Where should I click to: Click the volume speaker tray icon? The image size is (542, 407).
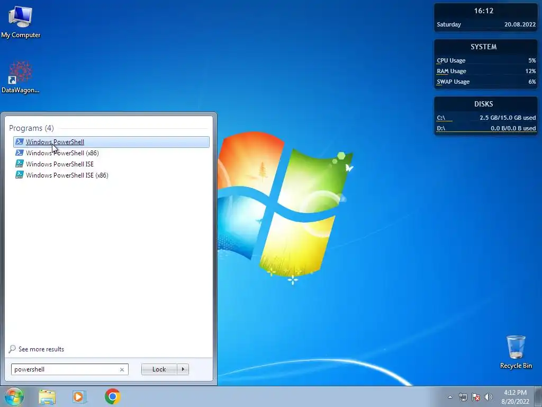[489, 397]
